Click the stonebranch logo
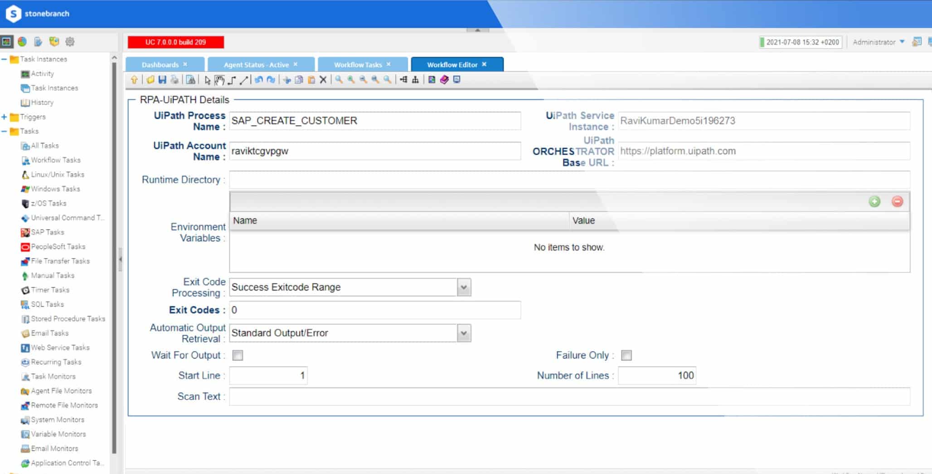This screenshot has width=932, height=474. tap(38, 14)
